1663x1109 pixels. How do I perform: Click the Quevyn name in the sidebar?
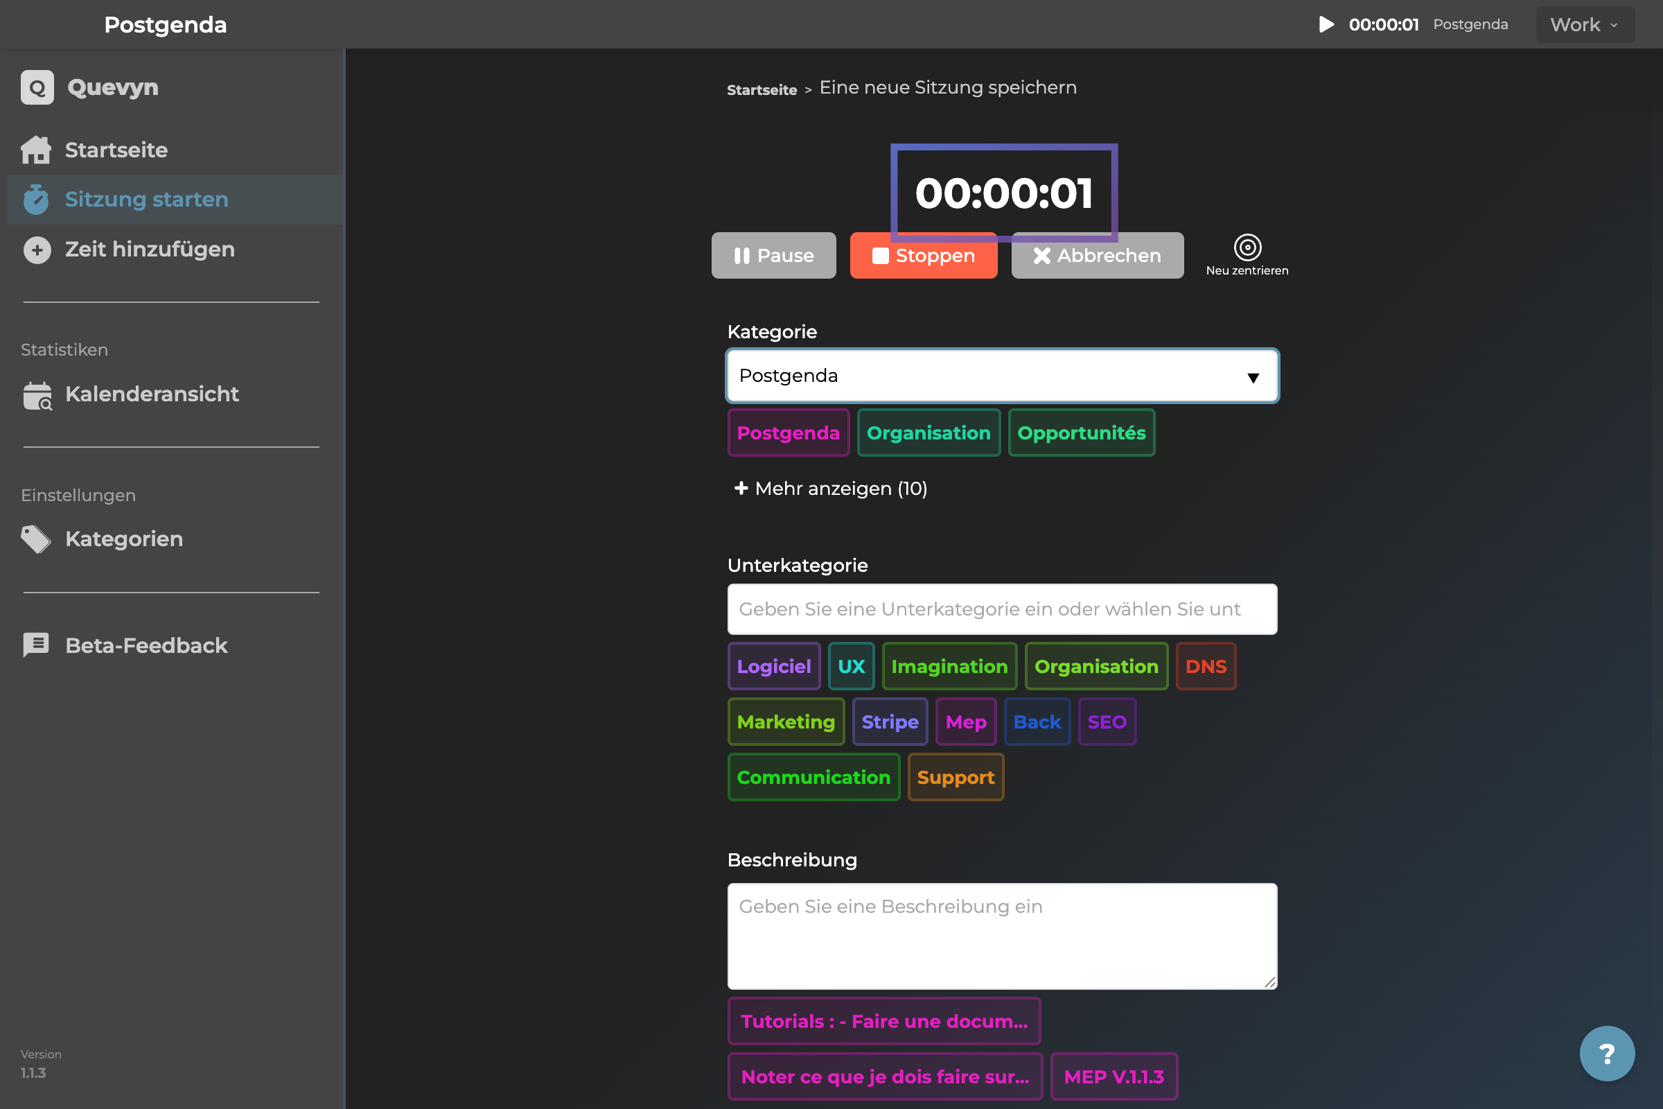[x=112, y=88]
